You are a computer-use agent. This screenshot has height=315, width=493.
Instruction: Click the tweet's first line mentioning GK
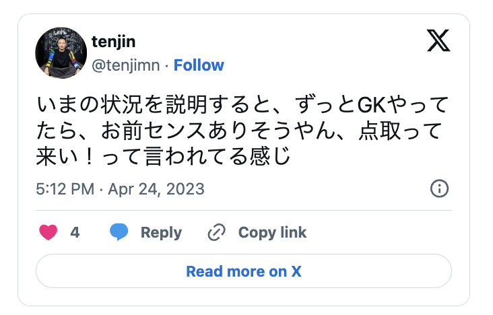click(x=242, y=106)
